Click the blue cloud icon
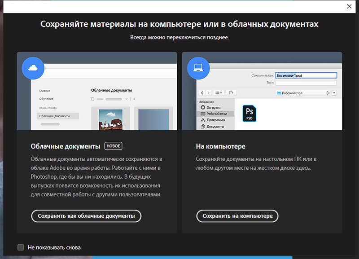359x259 pixels. pos(33,68)
